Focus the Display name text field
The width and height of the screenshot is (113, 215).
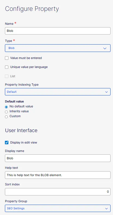tap(58, 158)
